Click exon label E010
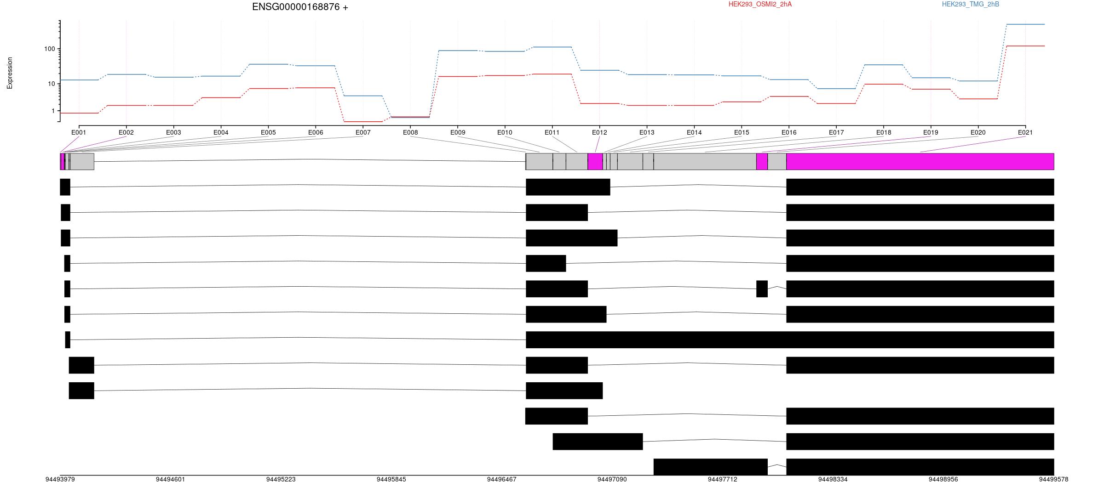This screenshot has width=1104, height=487. click(x=505, y=132)
